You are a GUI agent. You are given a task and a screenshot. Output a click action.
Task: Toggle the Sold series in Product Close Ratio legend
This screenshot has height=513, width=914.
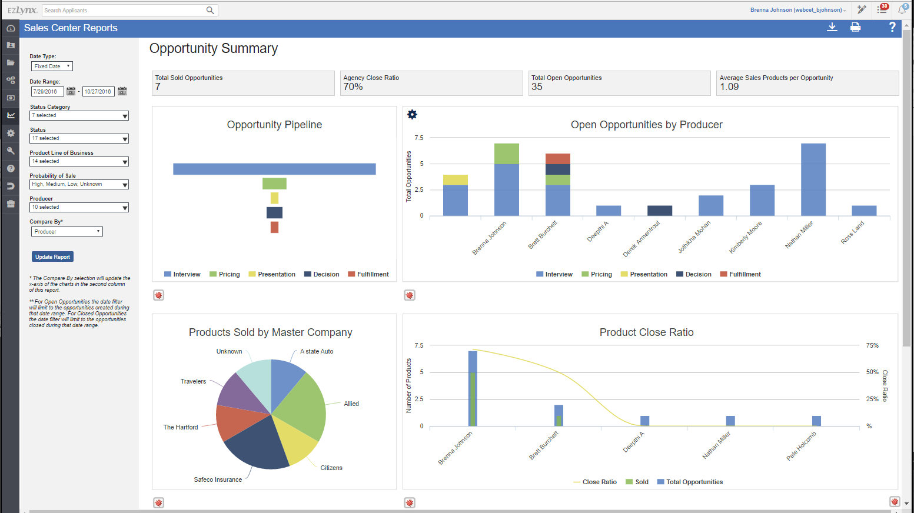pyautogui.click(x=637, y=481)
